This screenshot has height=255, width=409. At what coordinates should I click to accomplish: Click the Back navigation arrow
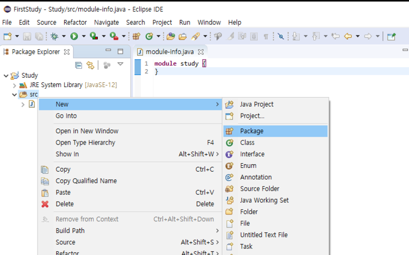[348, 36]
